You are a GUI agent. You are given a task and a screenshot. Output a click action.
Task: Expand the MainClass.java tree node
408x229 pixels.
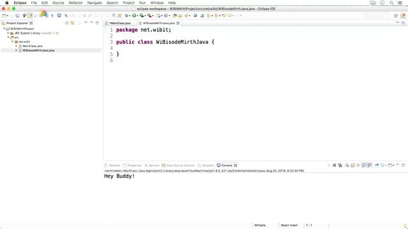pyautogui.click(x=17, y=46)
